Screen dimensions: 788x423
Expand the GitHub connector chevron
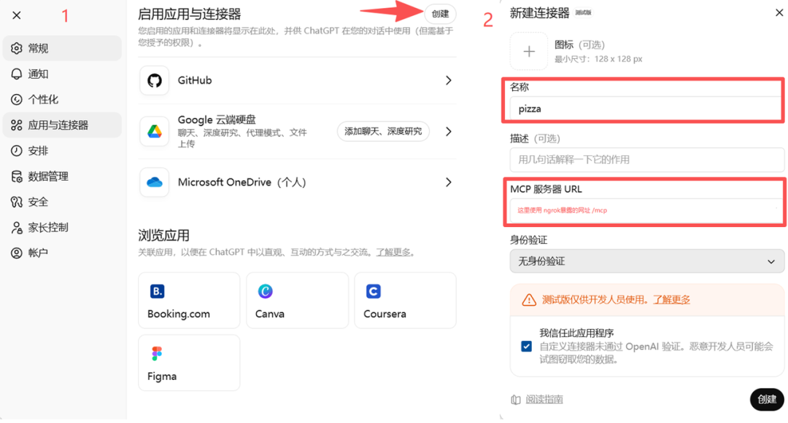(x=449, y=80)
